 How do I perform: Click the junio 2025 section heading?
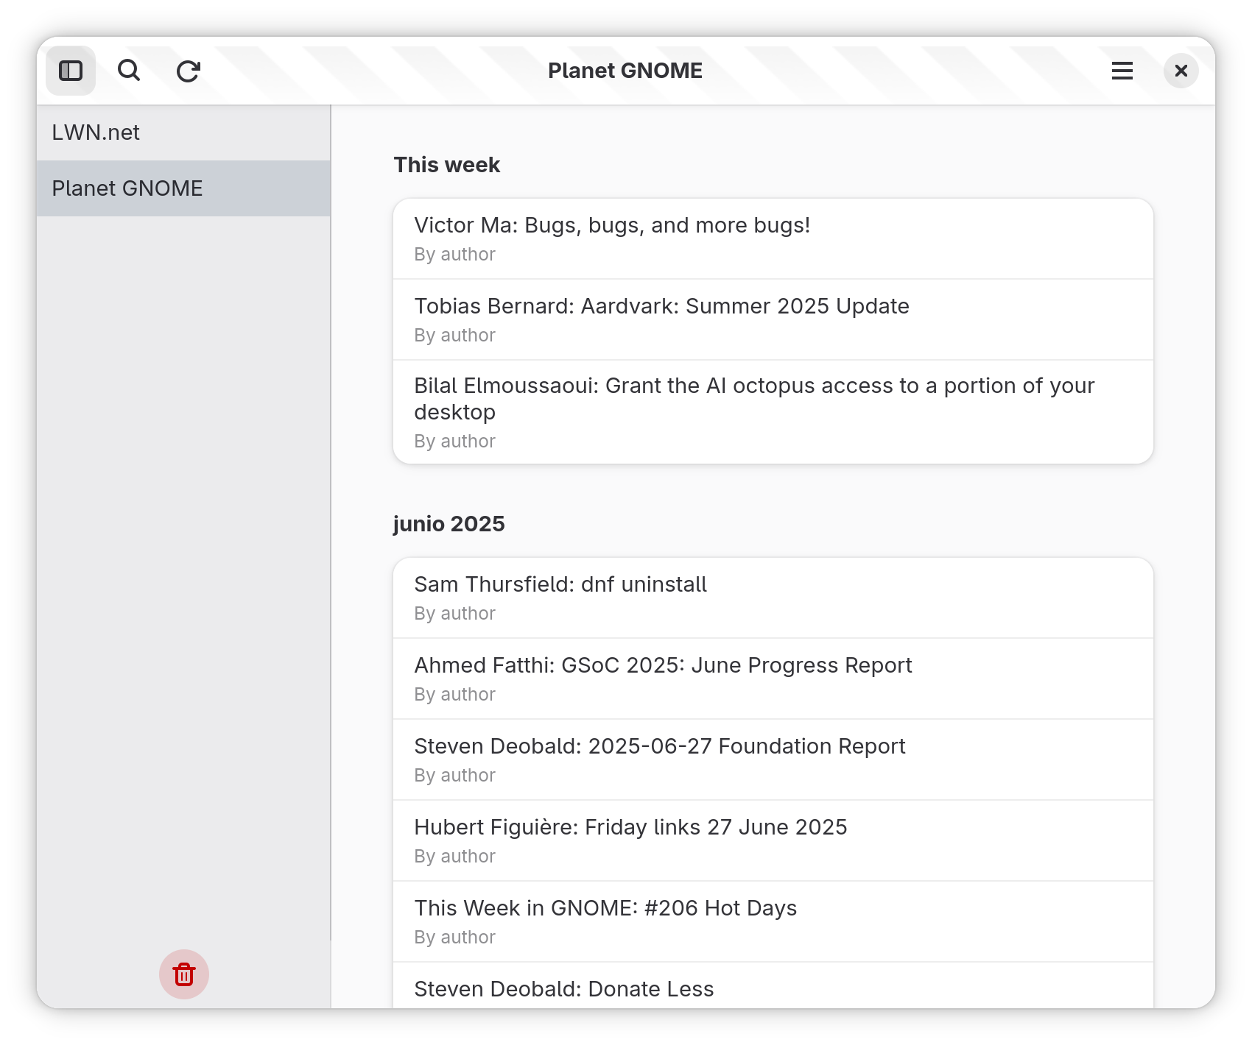point(449,524)
